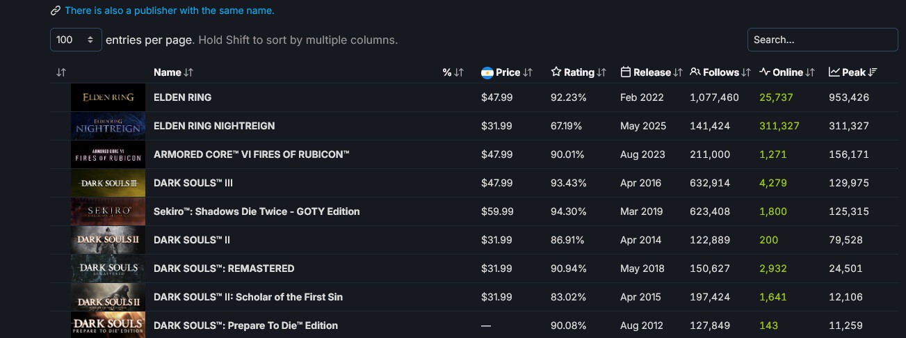Screen dimensions: 906x338
Task: Click the DARK SOULS III thumbnail
Action: (108, 183)
